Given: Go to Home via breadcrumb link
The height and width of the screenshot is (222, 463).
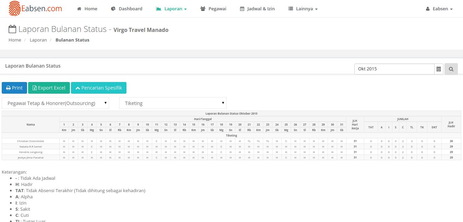Looking at the screenshot, I should [15, 40].
